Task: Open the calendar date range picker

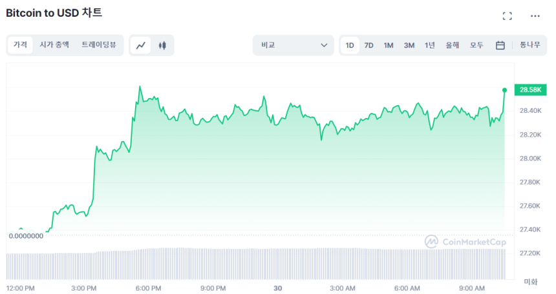Action: 500,45
